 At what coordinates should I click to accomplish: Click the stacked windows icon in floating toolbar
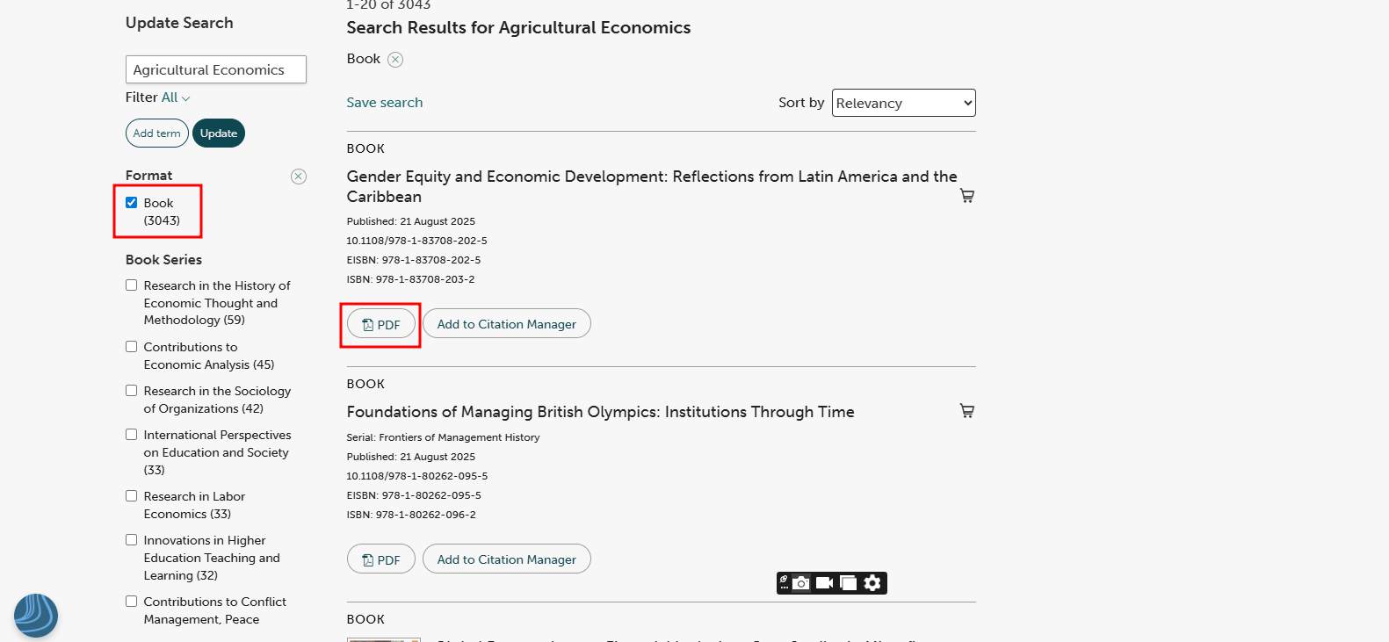click(x=848, y=583)
